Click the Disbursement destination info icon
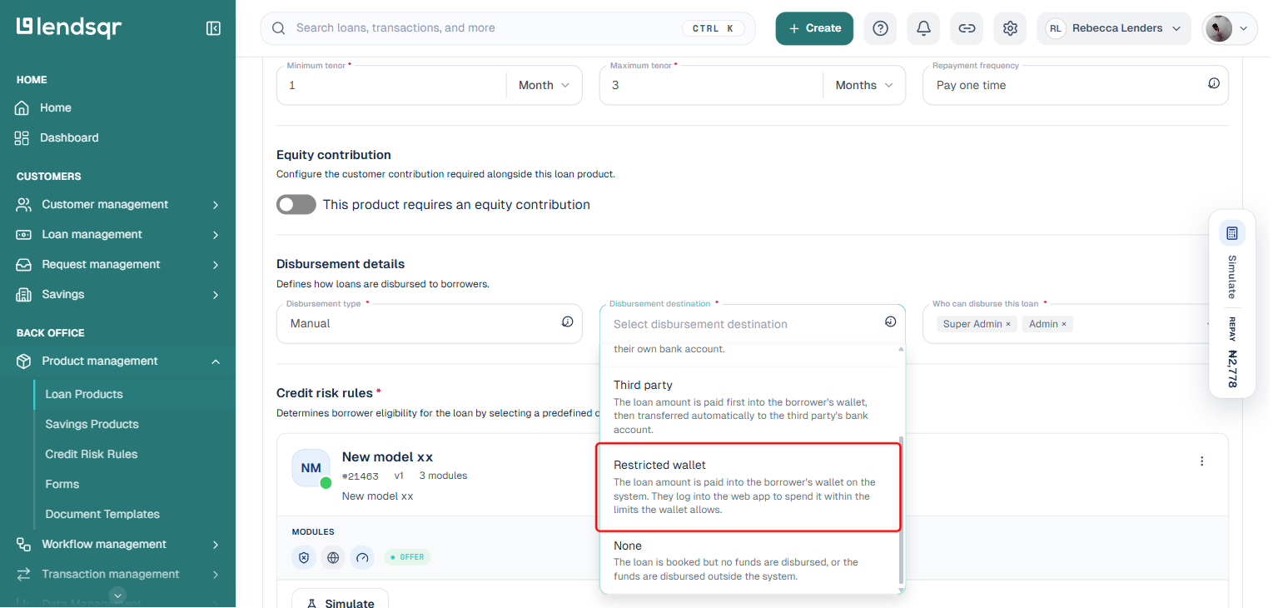Image resolution: width=1278 pixels, height=608 pixels. click(x=891, y=322)
